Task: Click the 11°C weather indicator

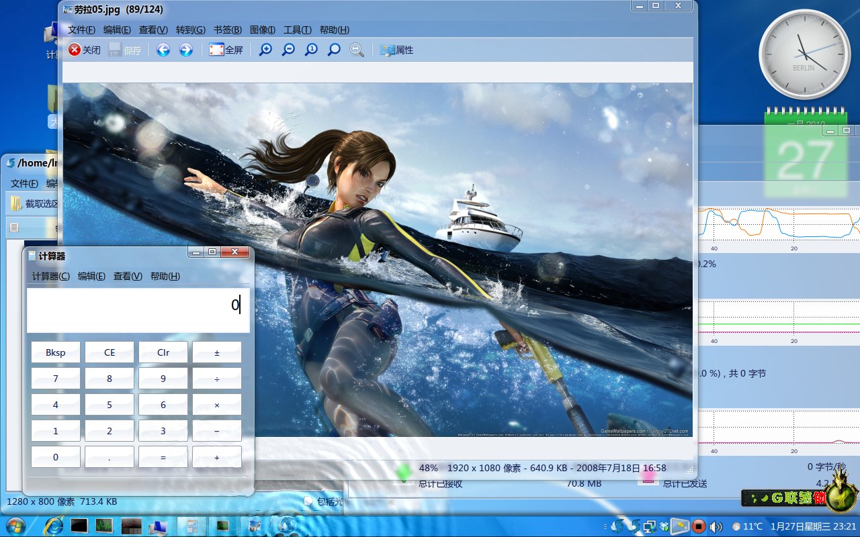Action: (747, 526)
